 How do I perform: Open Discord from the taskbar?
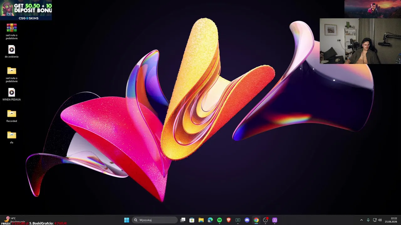tap(247, 220)
